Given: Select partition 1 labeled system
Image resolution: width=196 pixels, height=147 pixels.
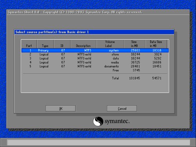Looking at the screenshot, I should point(95,50).
